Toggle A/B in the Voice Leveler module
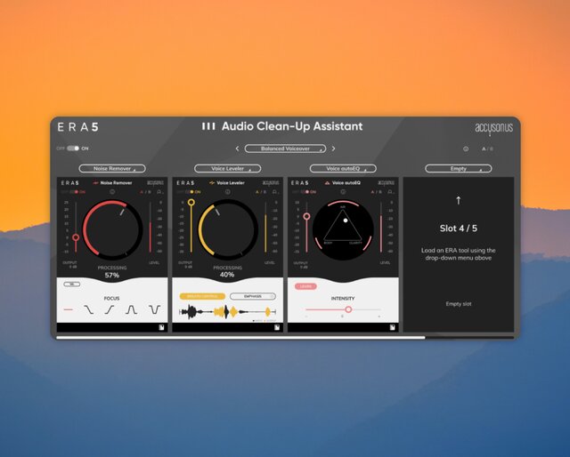This screenshot has width=570, height=457. pos(261,192)
